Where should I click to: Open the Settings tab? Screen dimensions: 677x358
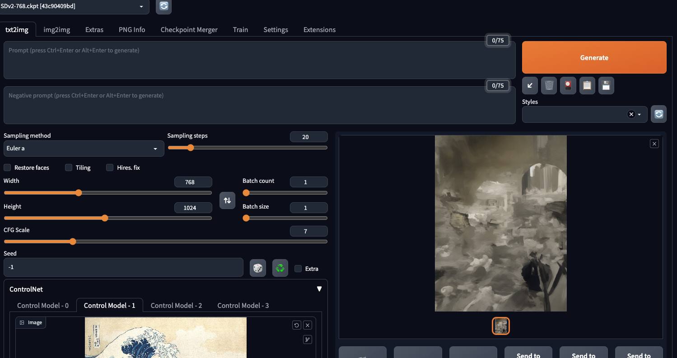(276, 29)
